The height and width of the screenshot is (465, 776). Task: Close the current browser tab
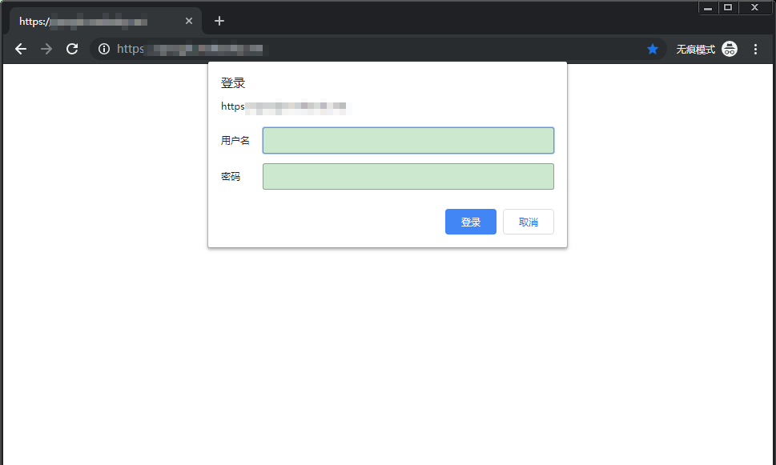coord(189,22)
